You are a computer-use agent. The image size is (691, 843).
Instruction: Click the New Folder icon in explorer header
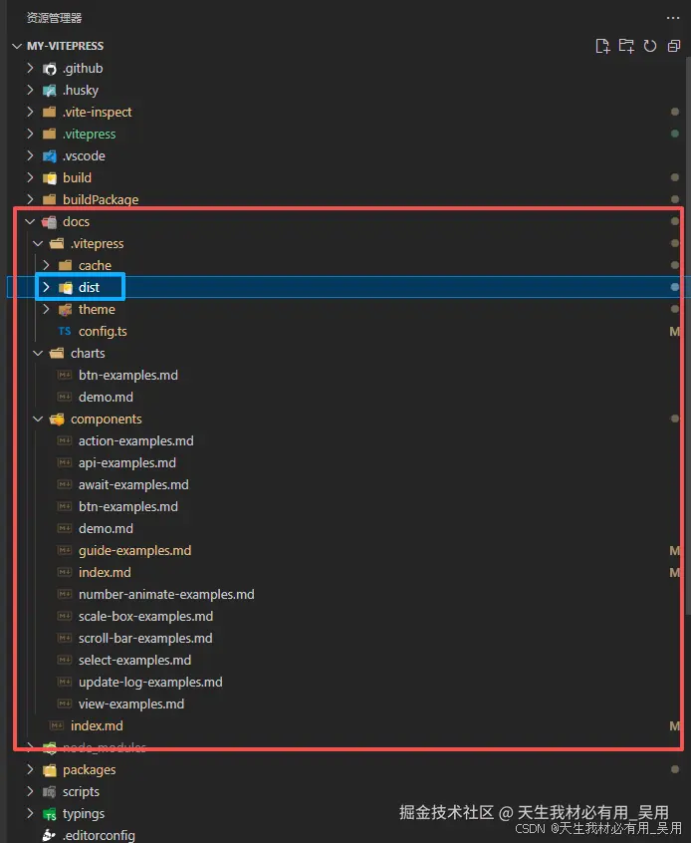[x=625, y=46]
